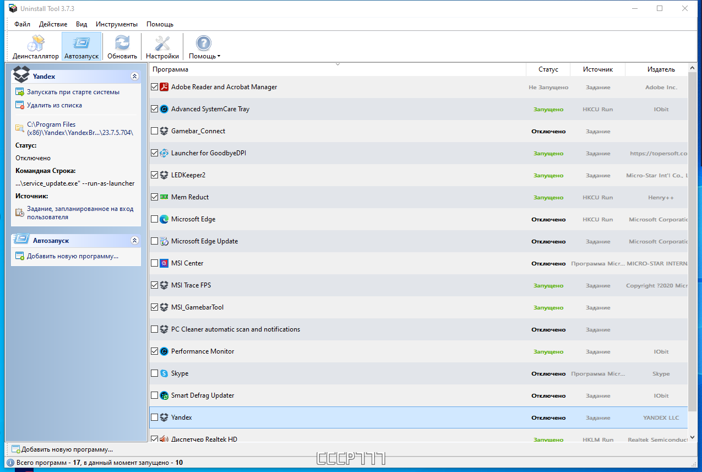The height and width of the screenshot is (472, 702).
Task: Click the Microsoft Edge icon in list
Action: (x=164, y=219)
